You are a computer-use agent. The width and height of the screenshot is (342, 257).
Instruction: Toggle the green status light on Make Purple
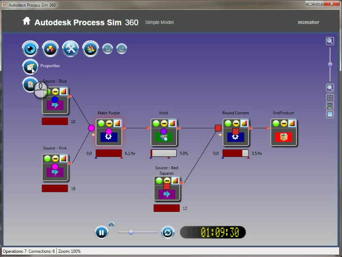[101, 124]
